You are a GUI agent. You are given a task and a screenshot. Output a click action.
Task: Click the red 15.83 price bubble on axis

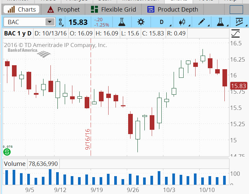pos(238,86)
